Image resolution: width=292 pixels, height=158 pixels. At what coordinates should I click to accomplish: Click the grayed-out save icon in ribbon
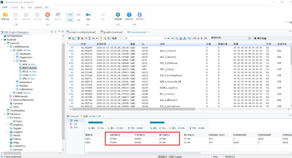pyautogui.click(x=16, y=15)
